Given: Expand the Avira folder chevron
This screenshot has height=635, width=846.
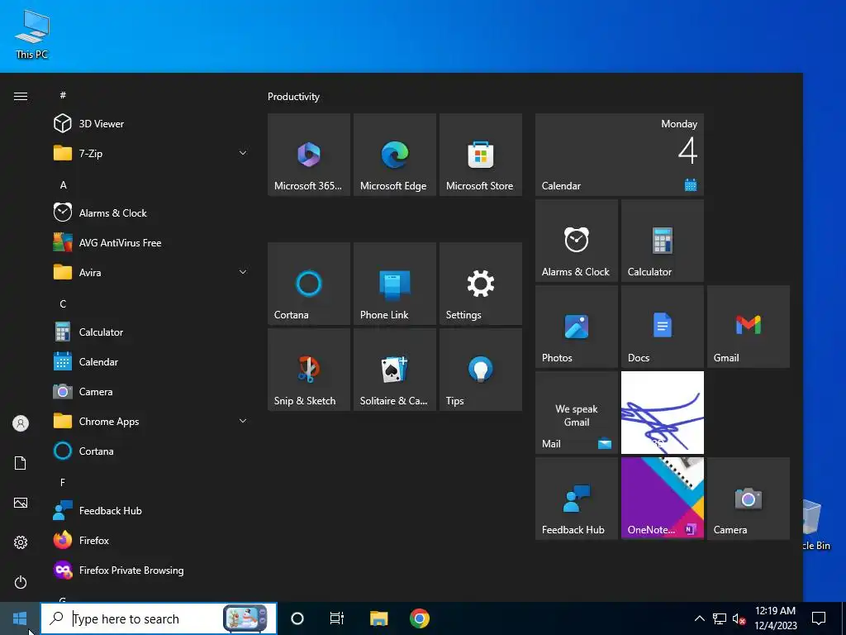Looking at the screenshot, I should [243, 272].
